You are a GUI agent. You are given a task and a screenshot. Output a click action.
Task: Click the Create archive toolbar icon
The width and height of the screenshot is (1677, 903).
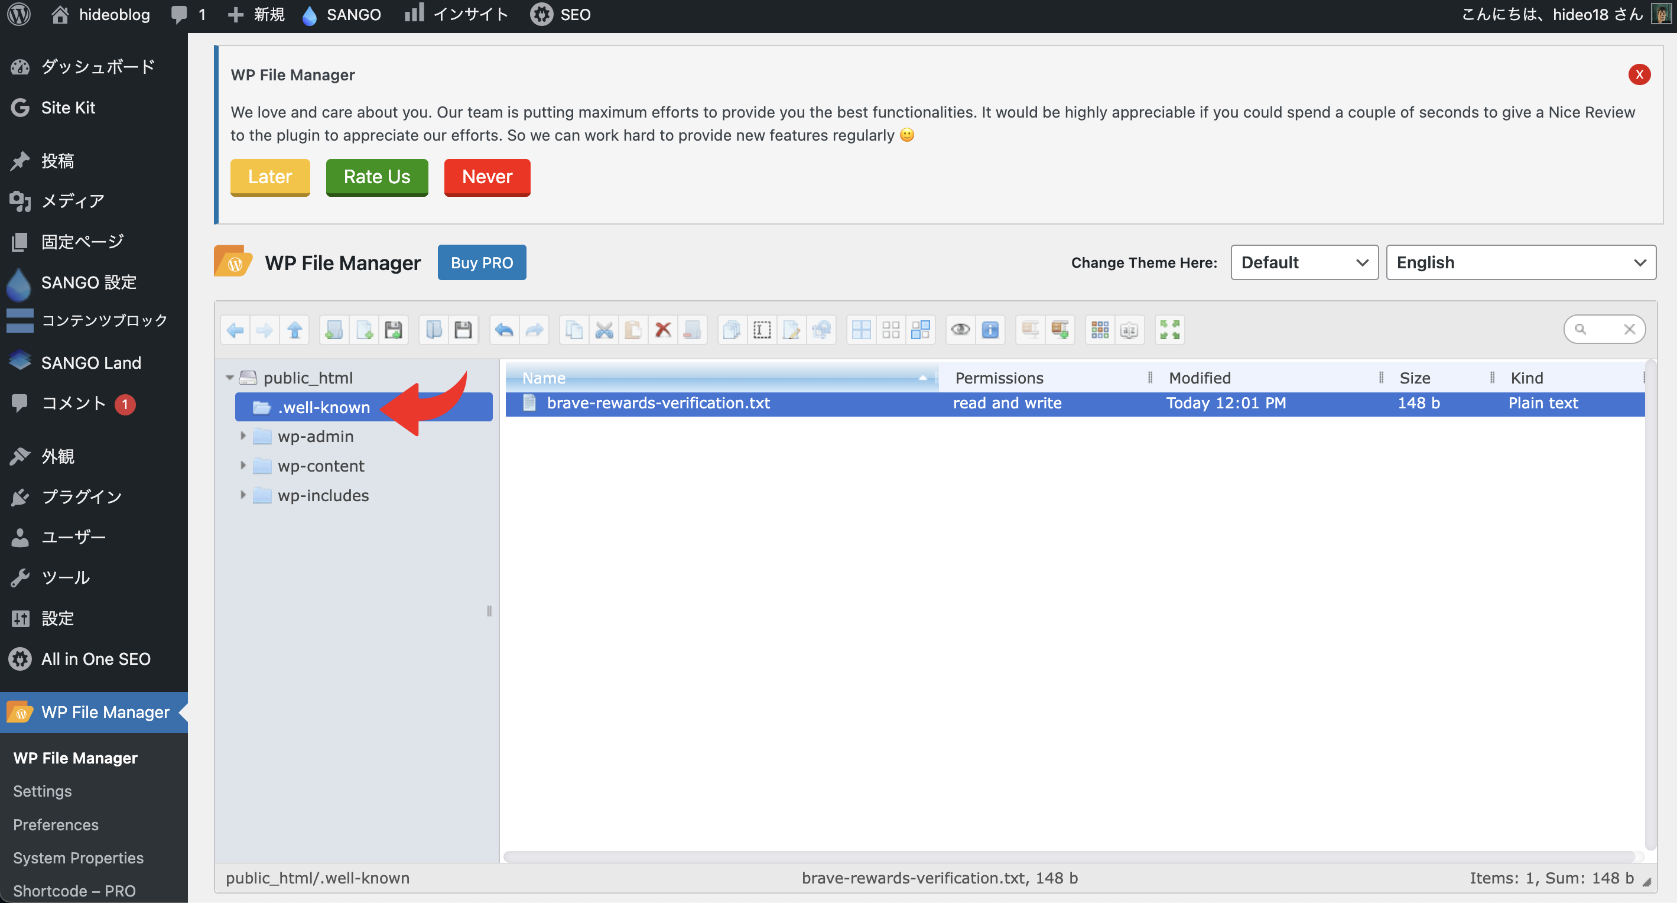point(1060,330)
